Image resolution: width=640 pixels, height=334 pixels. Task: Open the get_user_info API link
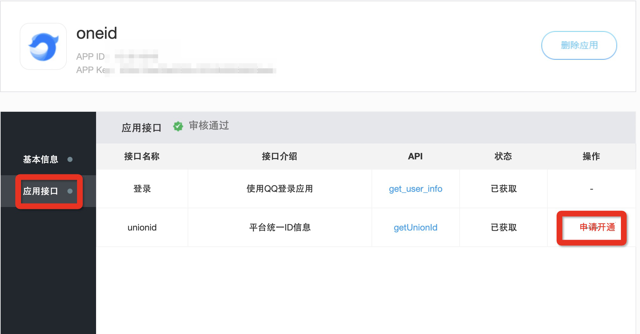(x=415, y=189)
